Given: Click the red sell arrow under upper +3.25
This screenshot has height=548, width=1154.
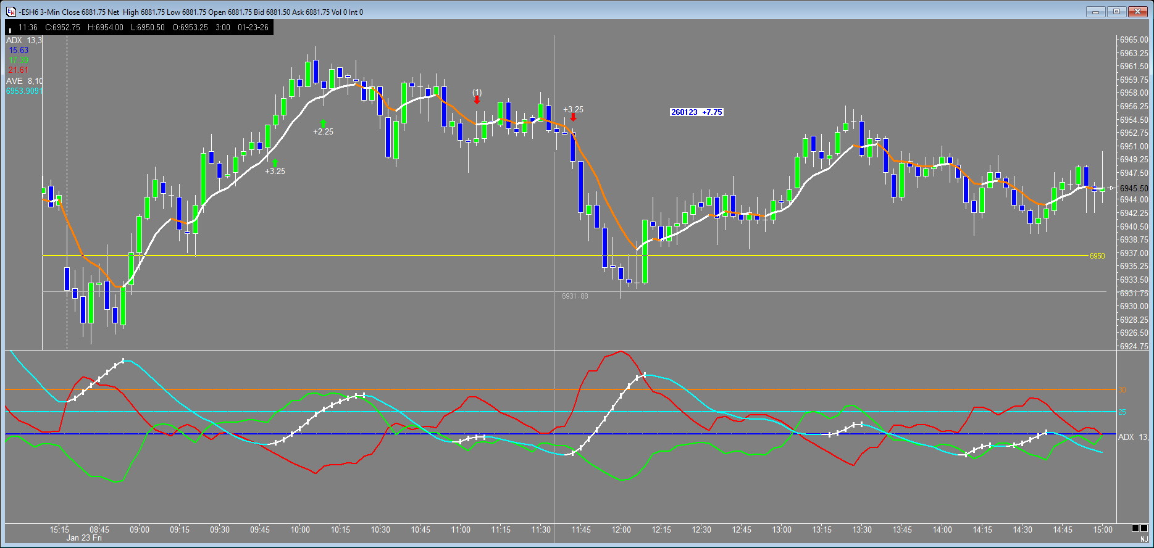Looking at the screenshot, I should coord(573,117).
